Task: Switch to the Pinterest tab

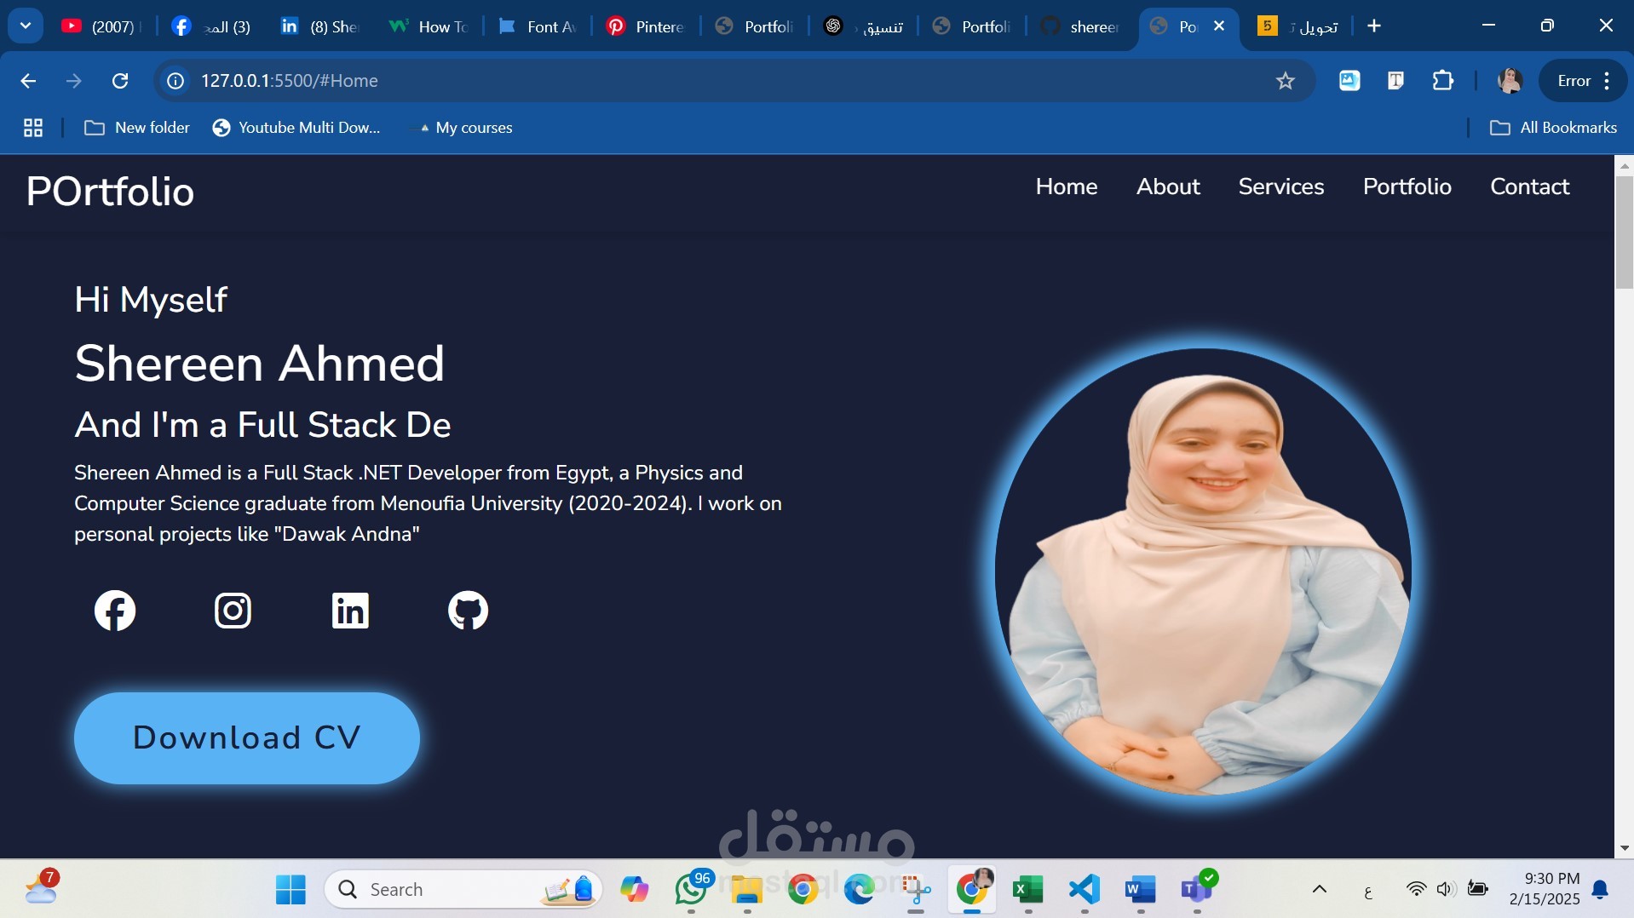Action: [x=646, y=26]
